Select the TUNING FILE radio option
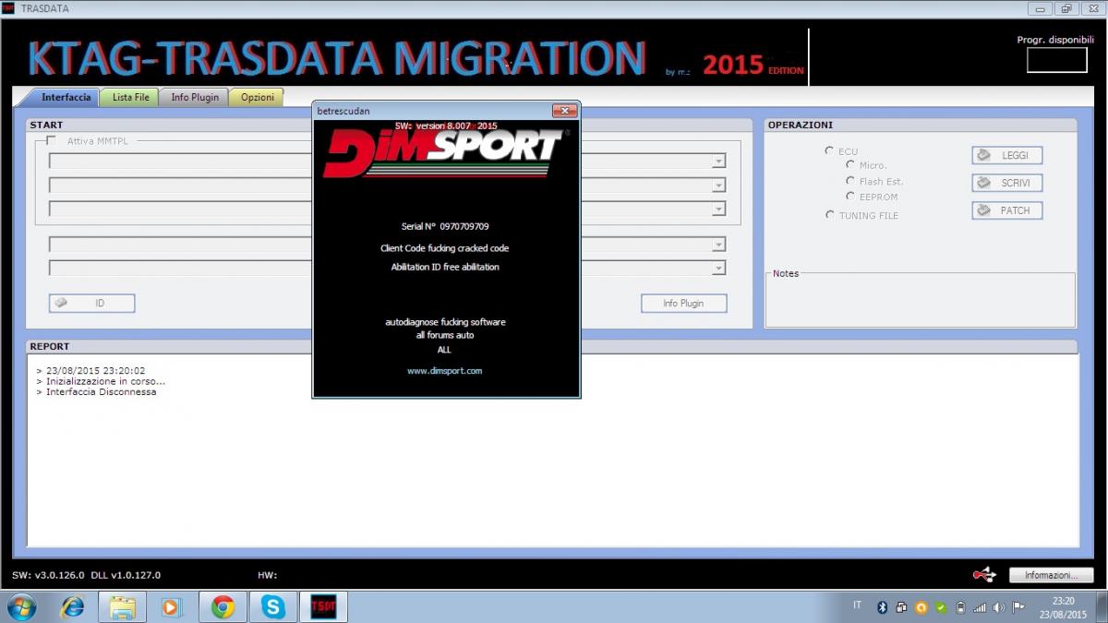 [x=829, y=214]
